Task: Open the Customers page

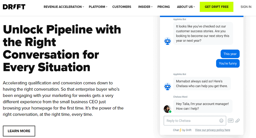Action: [122, 7]
